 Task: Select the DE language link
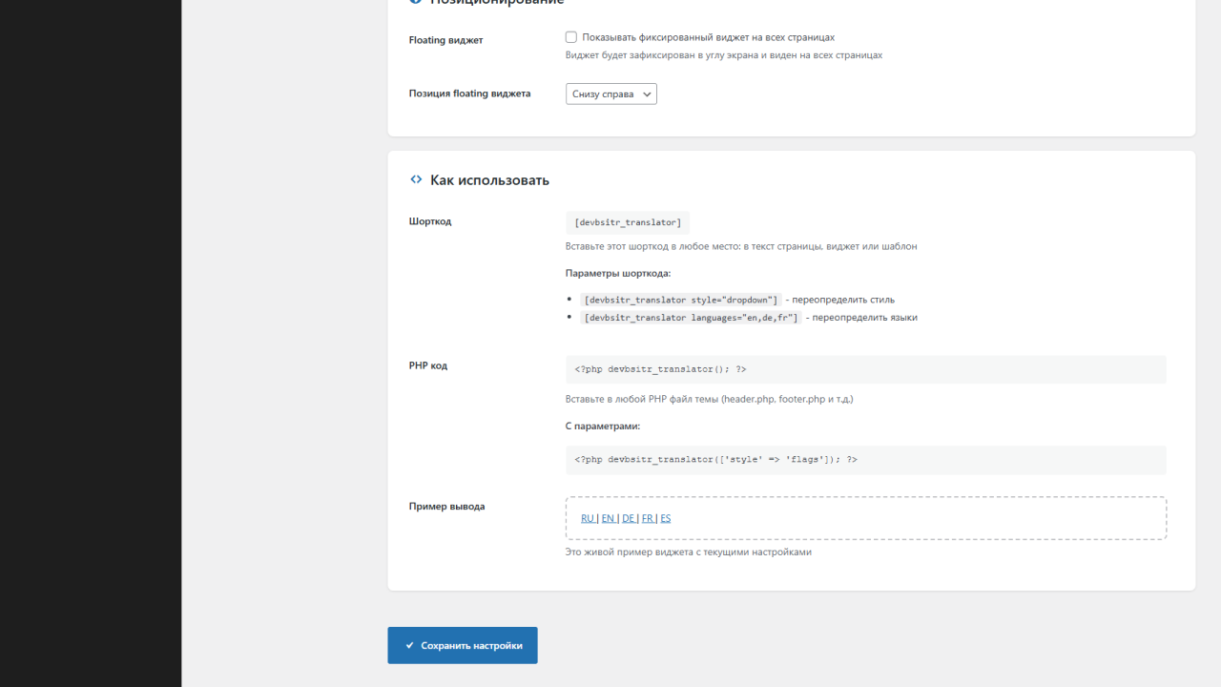628,518
